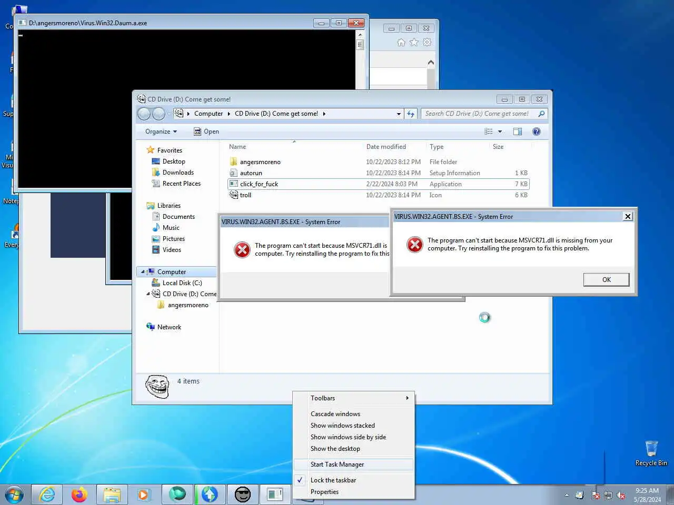This screenshot has height=505, width=674.
Task: Close the front System Error dialog
Action: click(628, 216)
